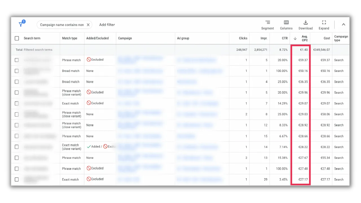
Task: Click the Expand table icon
Action: (x=324, y=23)
